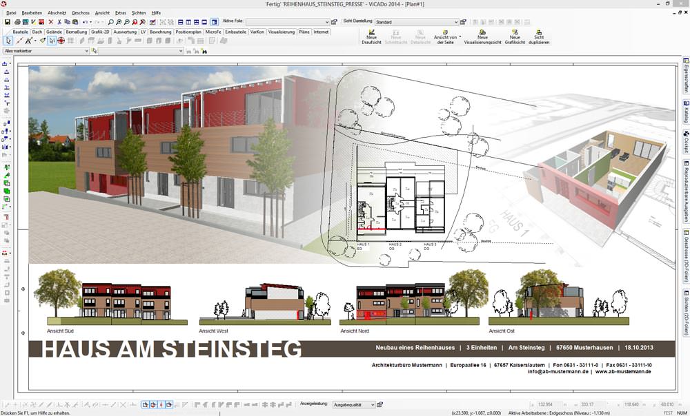Image resolution: width=690 pixels, height=416 pixels.
Task: Switch to the Pläne tab
Action: 304,32
